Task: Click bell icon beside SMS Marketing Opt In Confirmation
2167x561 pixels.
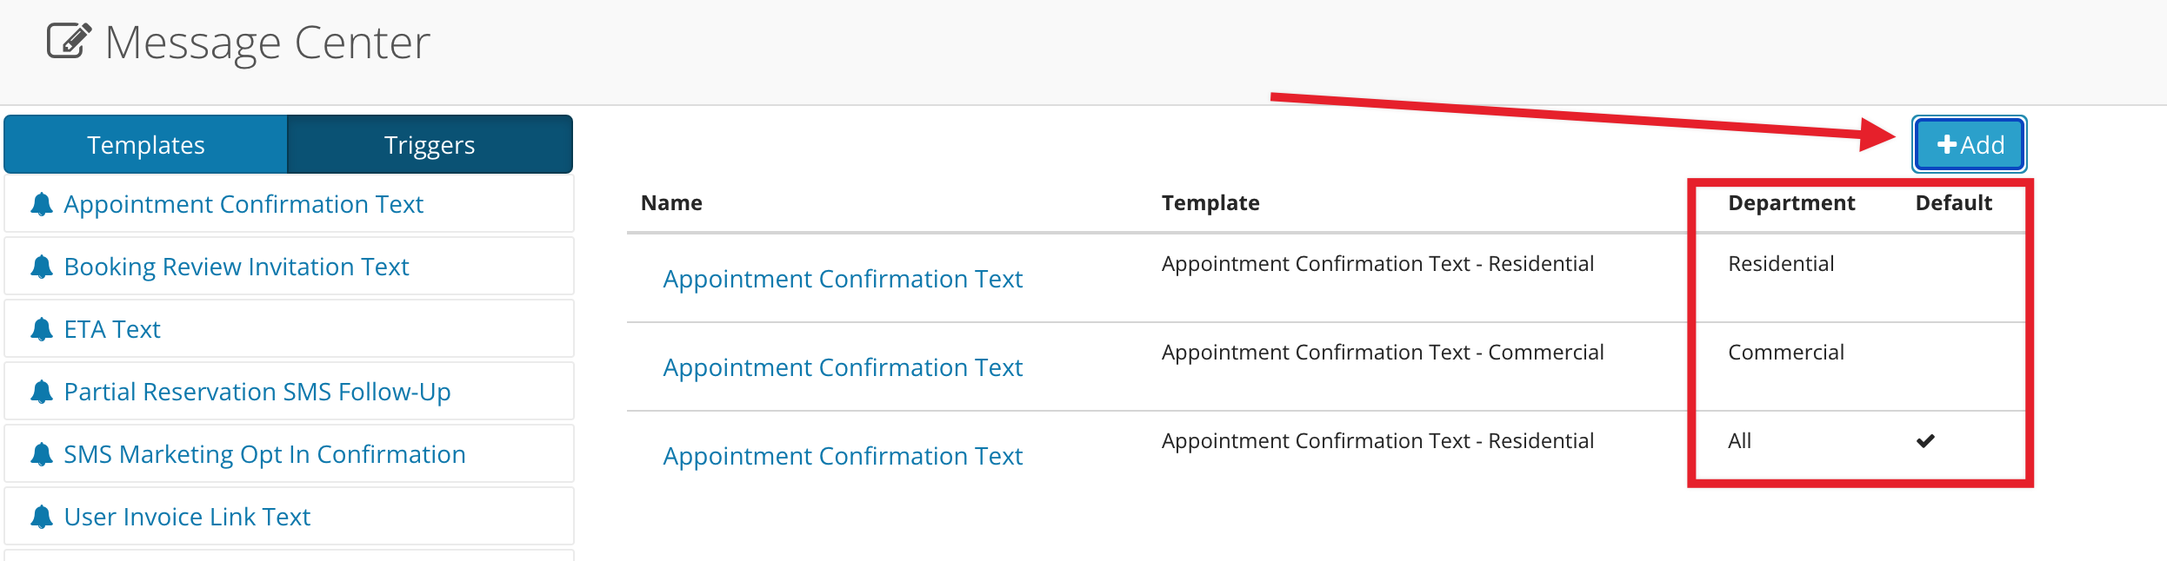Action: coord(41,454)
